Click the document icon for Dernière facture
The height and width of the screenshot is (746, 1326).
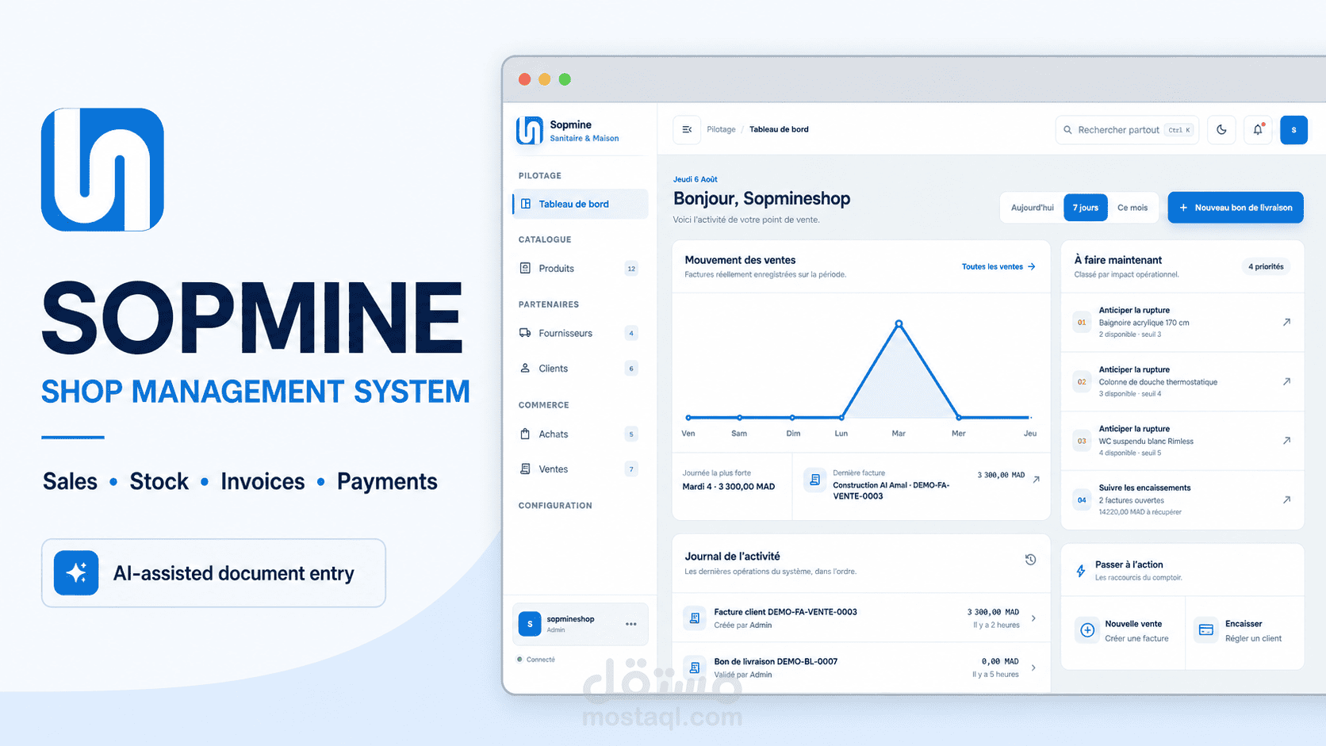click(x=814, y=480)
